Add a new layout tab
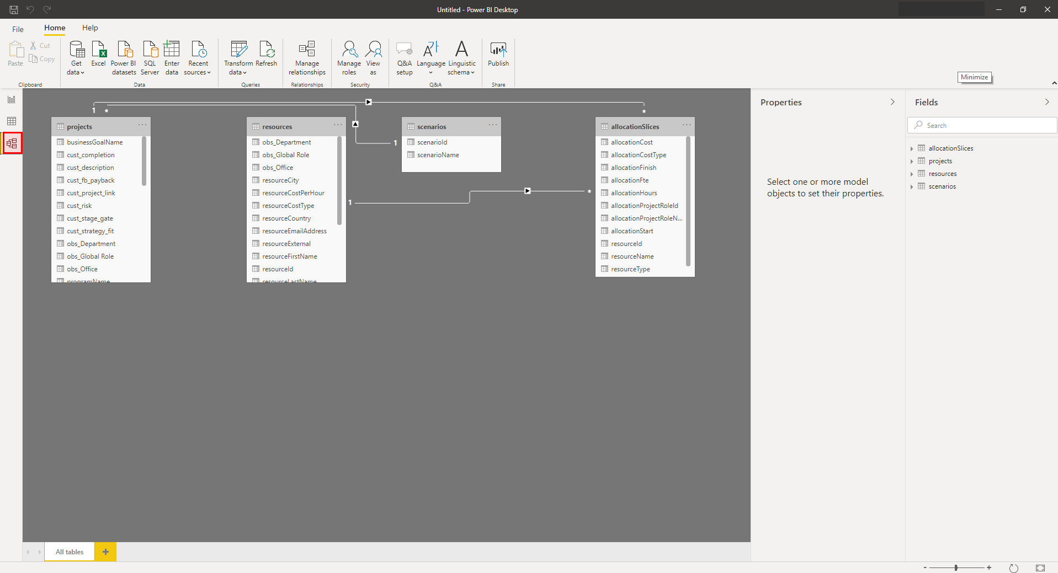 click(x=105, y=551)
